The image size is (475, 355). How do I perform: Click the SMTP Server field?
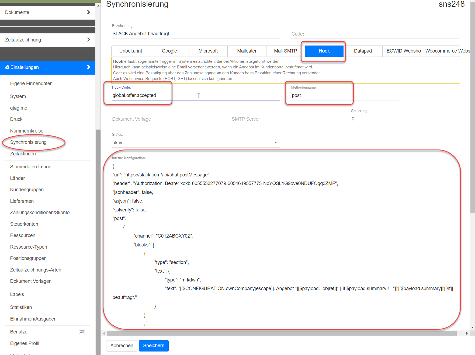click(285, 119)
